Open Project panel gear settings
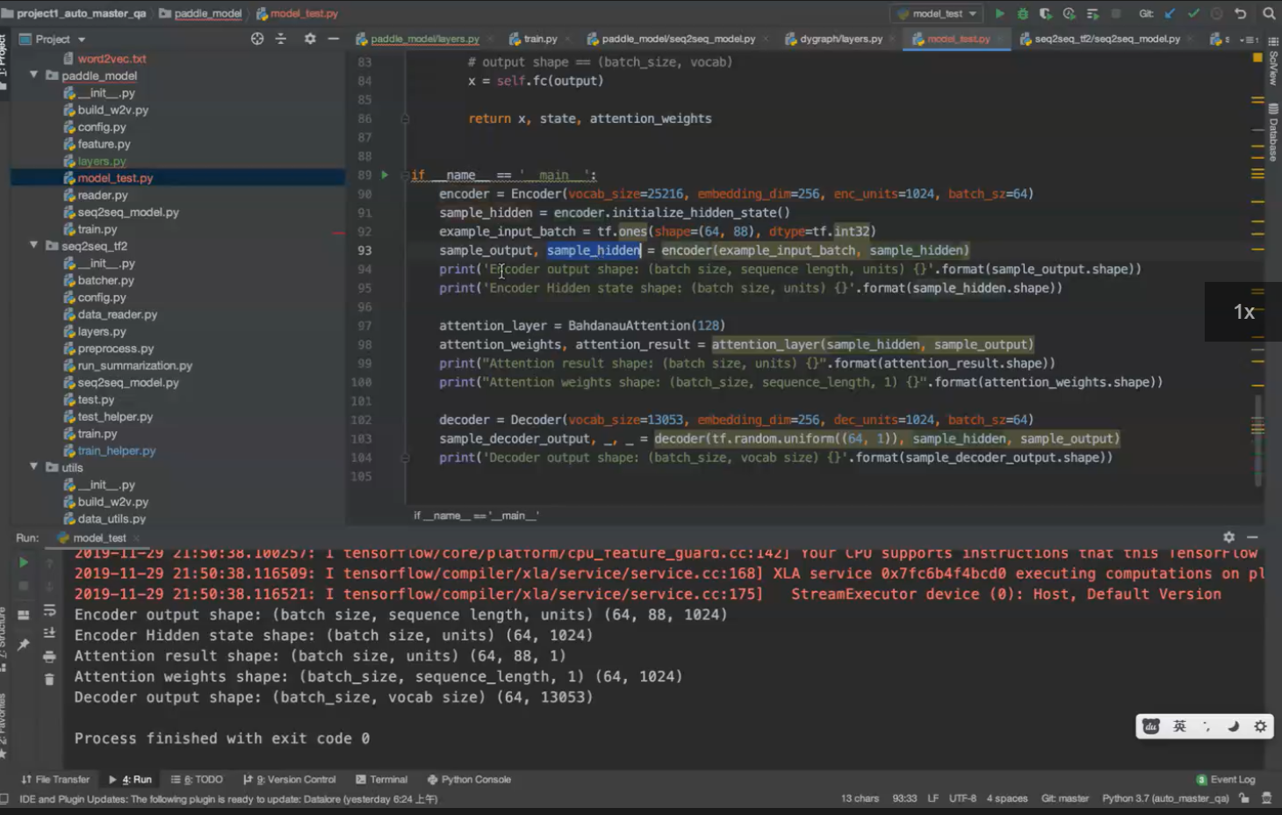This screenshot has height=815, width=1282. pos(310,39)
